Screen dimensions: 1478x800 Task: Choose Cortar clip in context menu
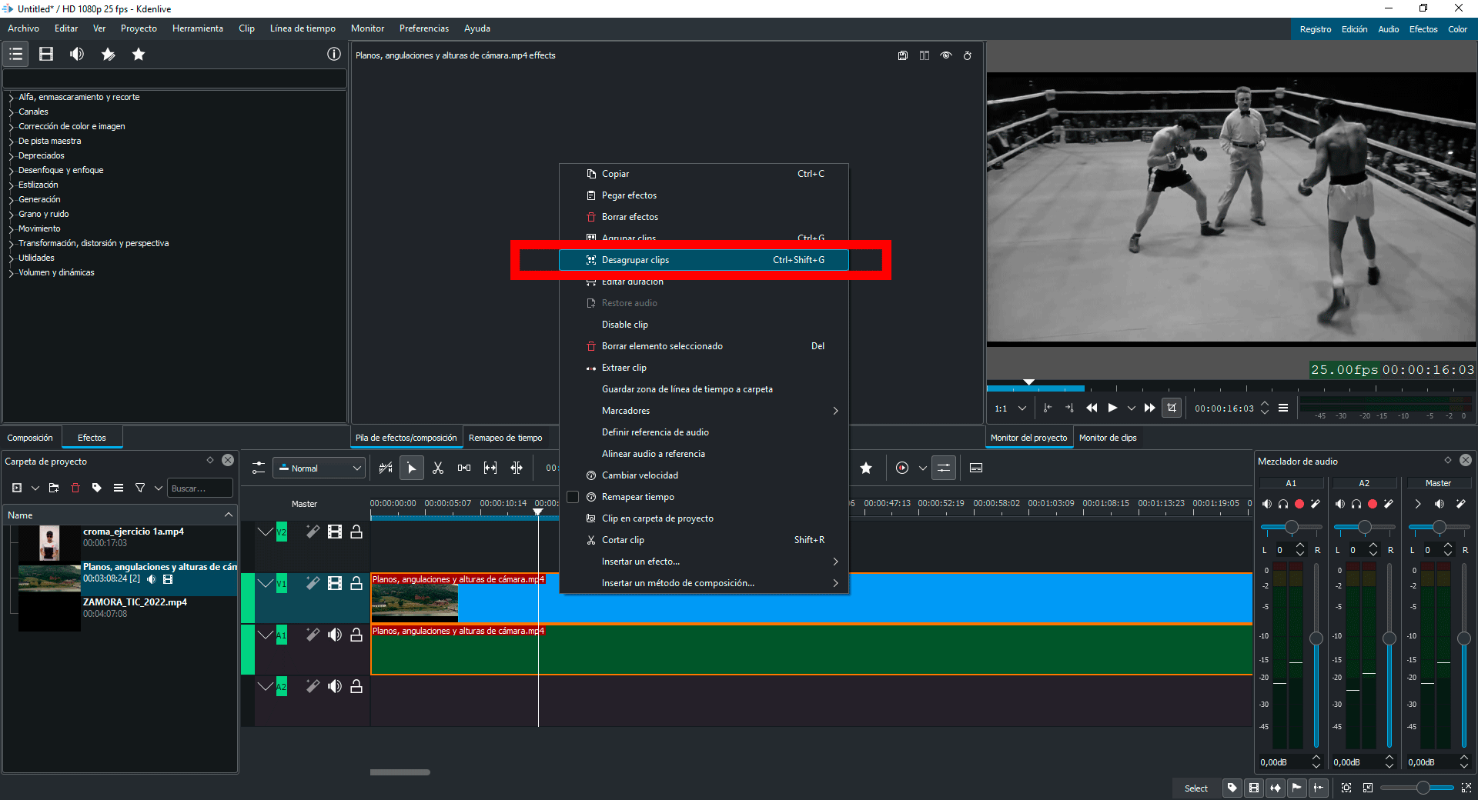pos(704,540)
